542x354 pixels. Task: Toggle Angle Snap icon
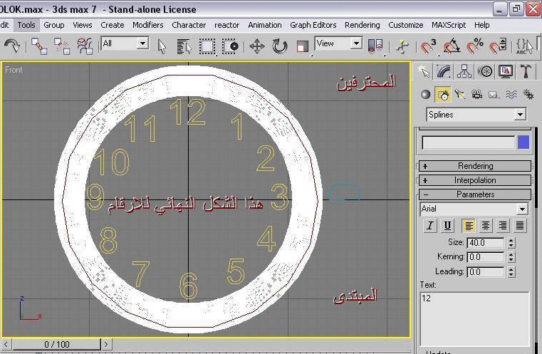452,46
